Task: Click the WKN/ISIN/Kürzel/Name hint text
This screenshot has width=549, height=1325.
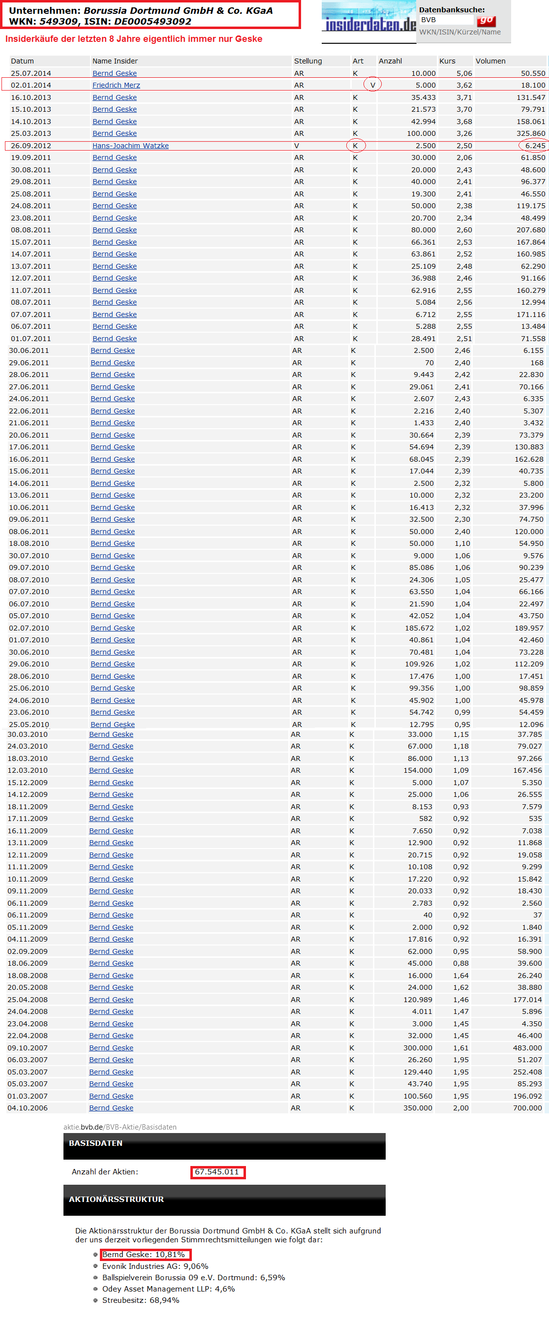Action: click(460, 32)
